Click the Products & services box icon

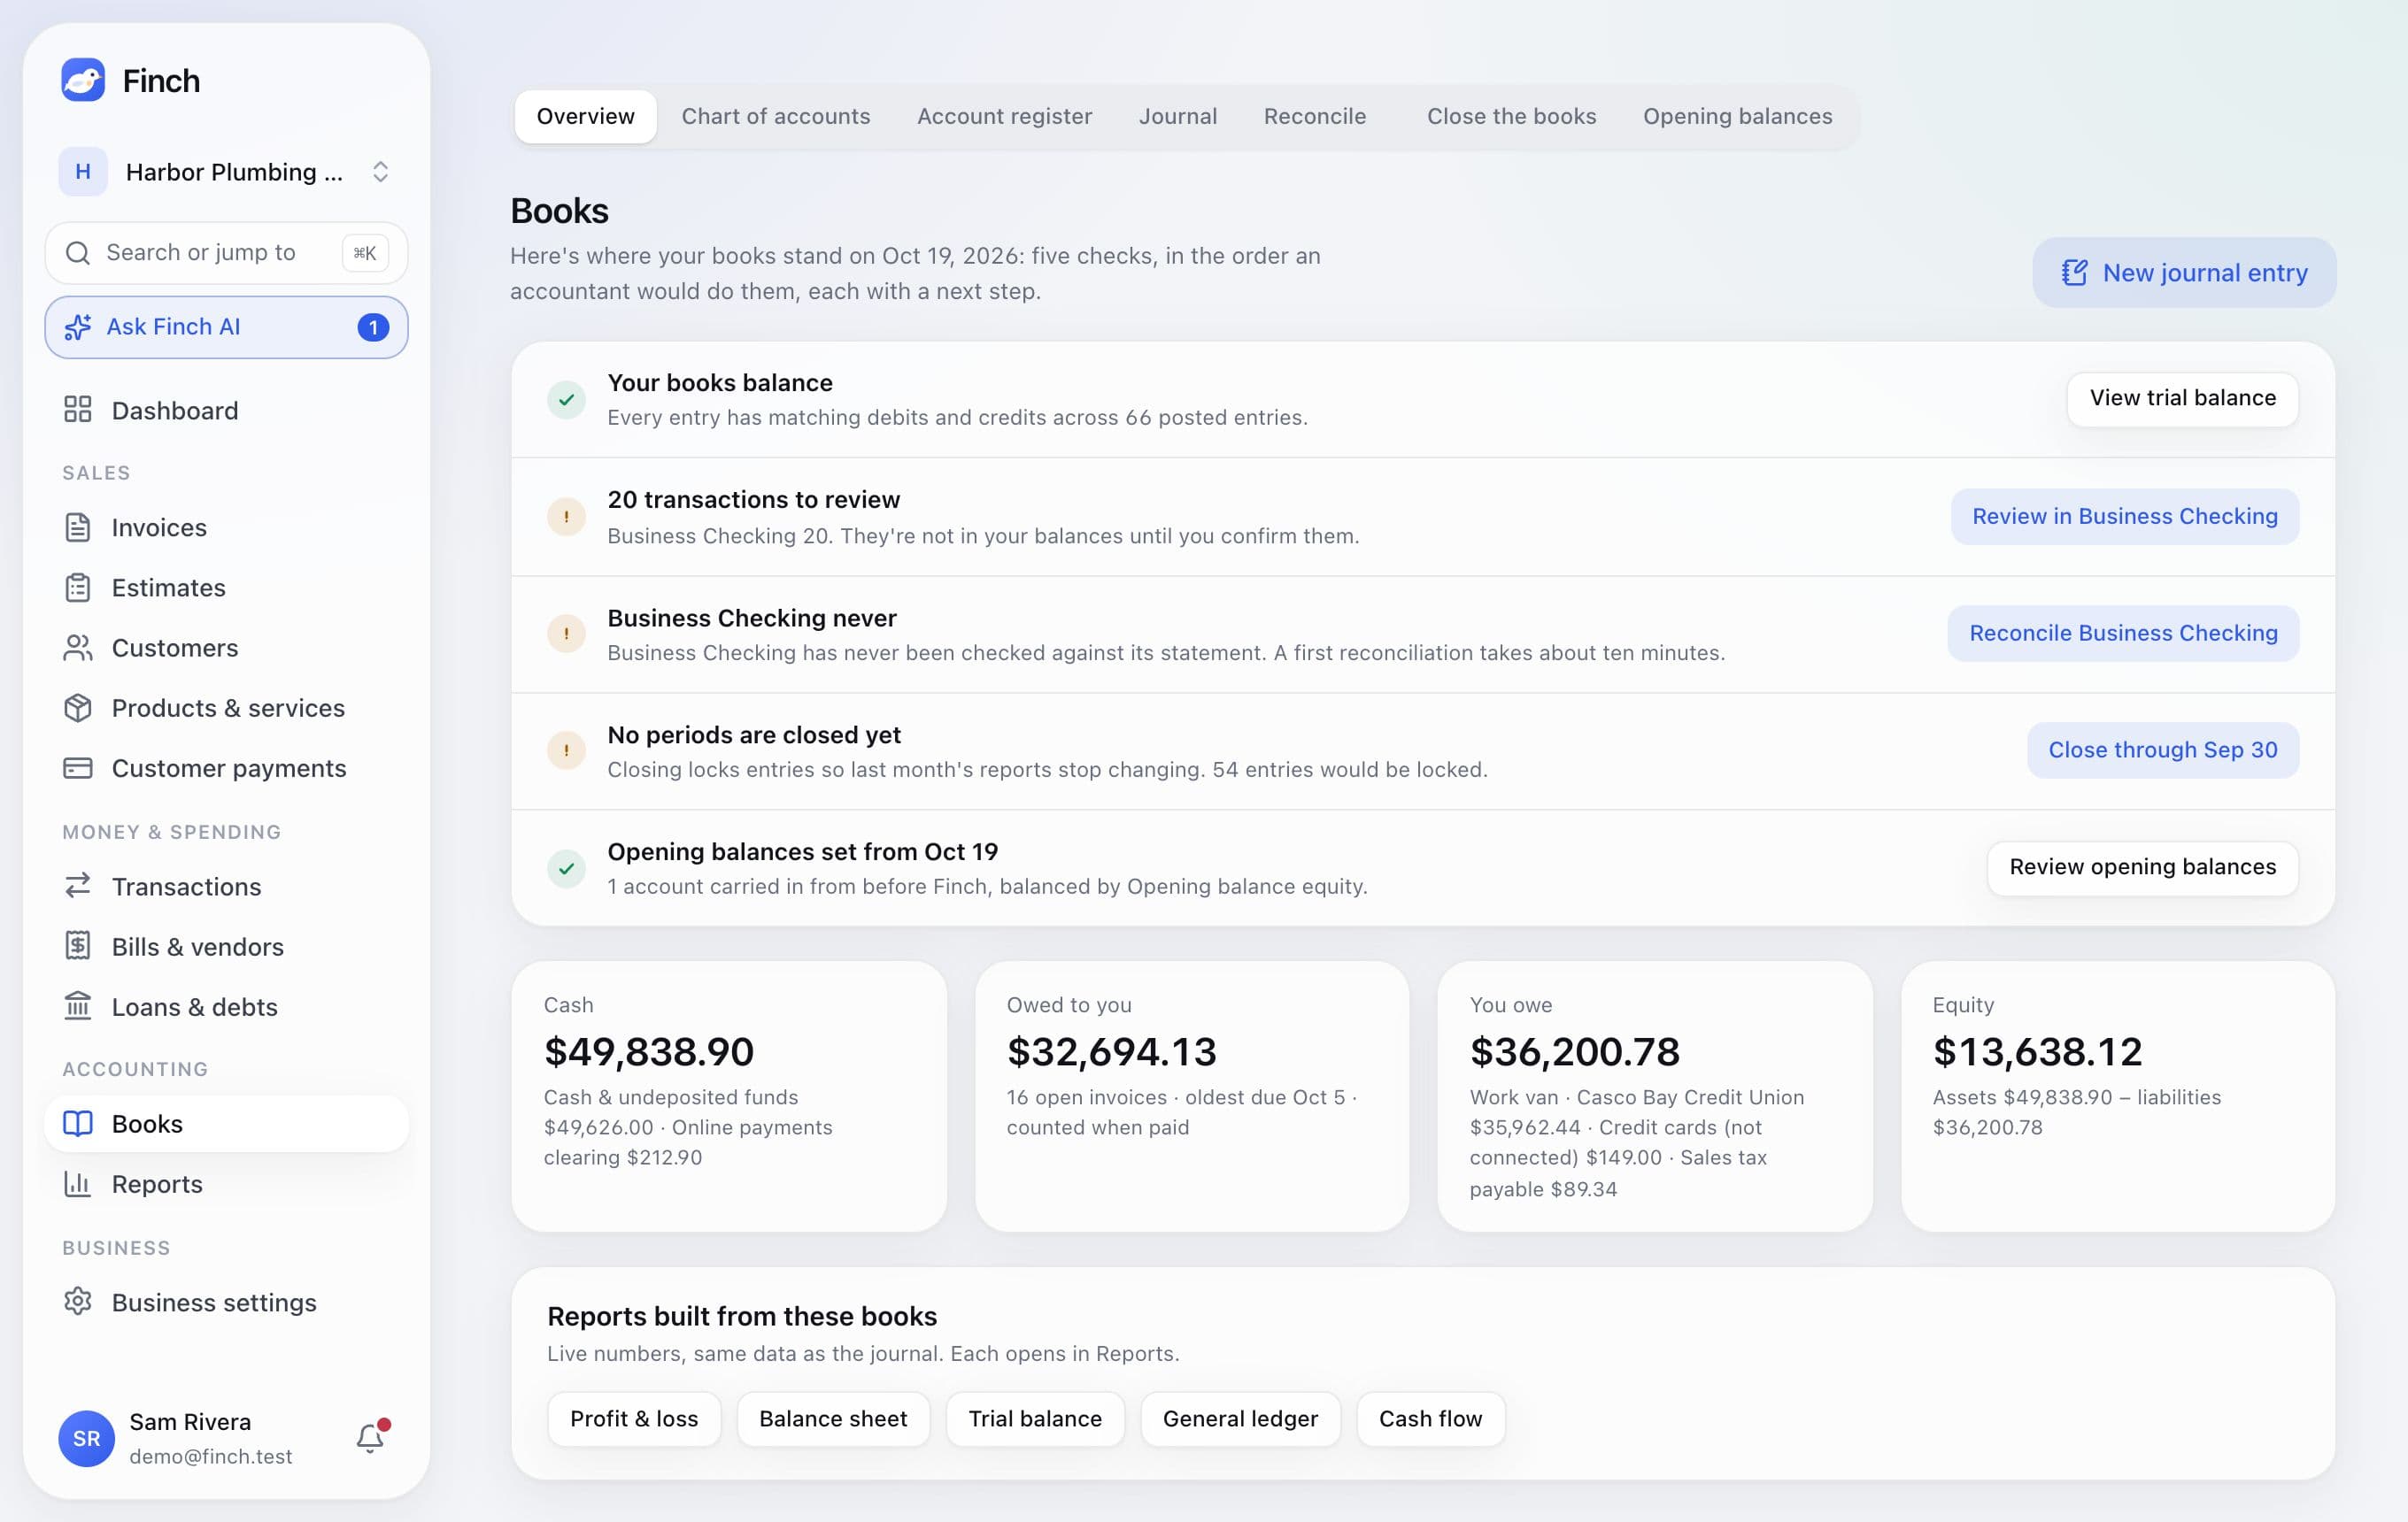tap(78, 708)
